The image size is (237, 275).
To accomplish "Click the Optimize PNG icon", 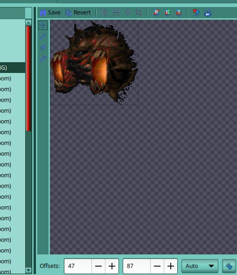I will [x=208, y=13].
